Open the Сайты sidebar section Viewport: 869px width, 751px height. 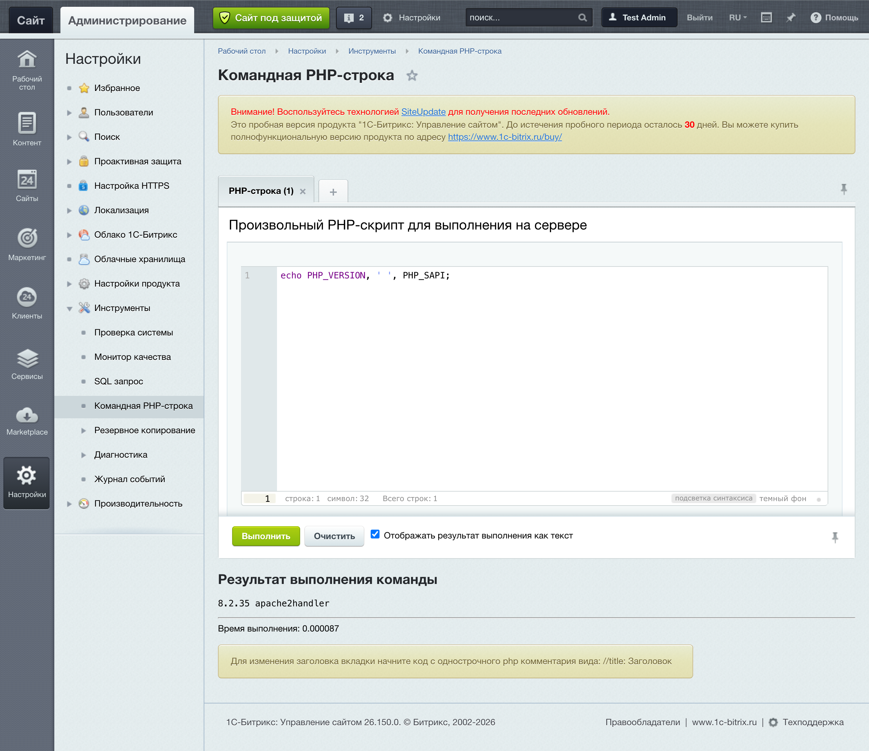tap(27, 185)
